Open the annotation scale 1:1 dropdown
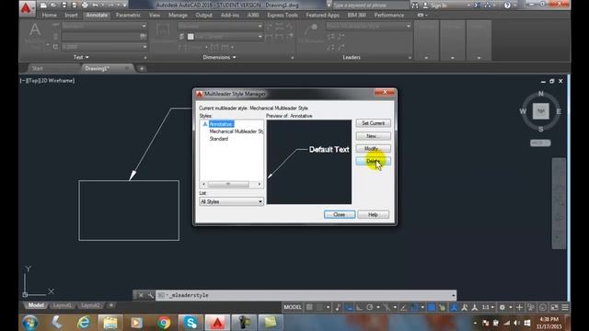This screenshot has width=589, height=331. 488,307
